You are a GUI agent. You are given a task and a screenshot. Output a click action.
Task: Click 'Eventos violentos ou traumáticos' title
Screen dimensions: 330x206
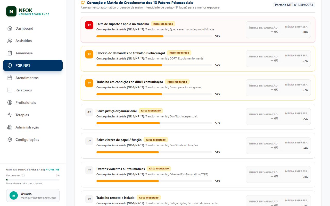pos(120,169)
